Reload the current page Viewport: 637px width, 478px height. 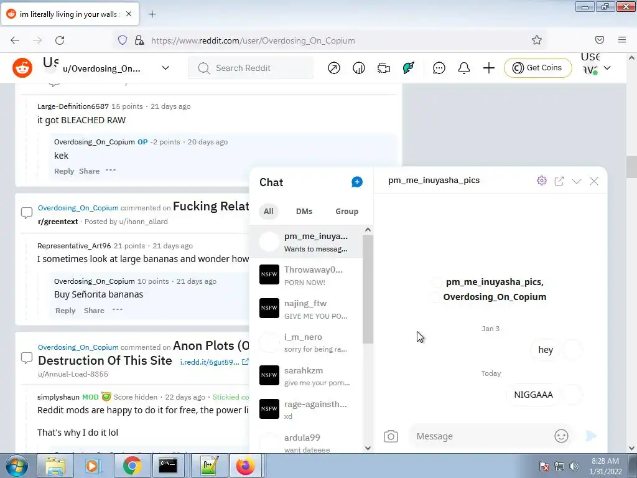point(60,40)
